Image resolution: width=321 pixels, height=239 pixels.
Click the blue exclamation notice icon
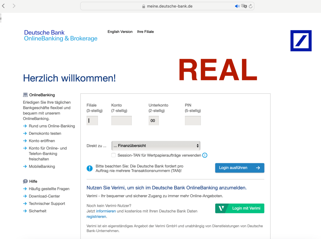[90, 168]
